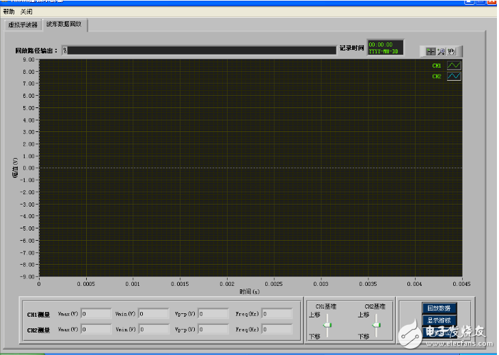Click the CH2 Freq(Hz) value field
The height and width of the screenshot is (355, 499).
277,330
